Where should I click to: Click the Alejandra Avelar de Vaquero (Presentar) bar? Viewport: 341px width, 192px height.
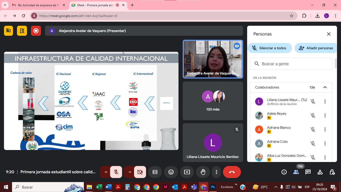click(144, 31)
